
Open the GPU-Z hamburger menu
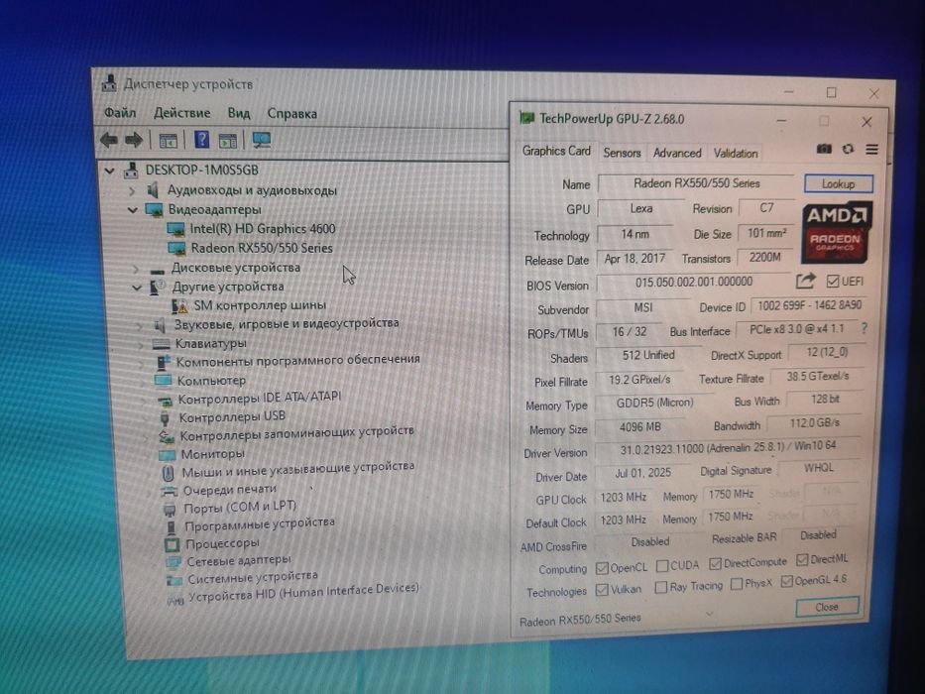871,150
